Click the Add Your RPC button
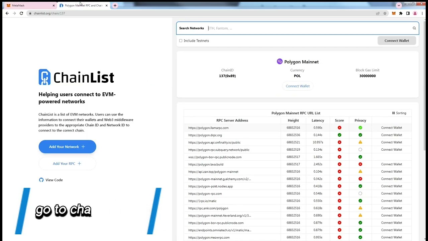This screenshot has width=428, height=241. pyautogui.click(x=67, y=163)
